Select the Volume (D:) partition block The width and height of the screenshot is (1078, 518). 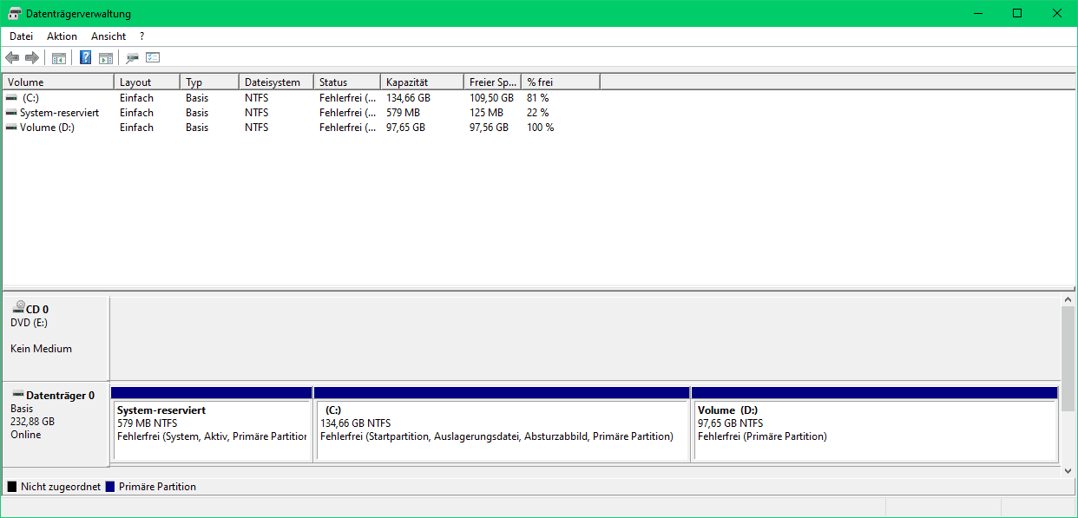pyautogui.click(x=874, y=424)
